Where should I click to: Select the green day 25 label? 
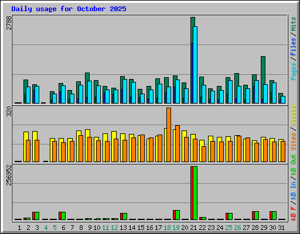[x=229, y=228]
